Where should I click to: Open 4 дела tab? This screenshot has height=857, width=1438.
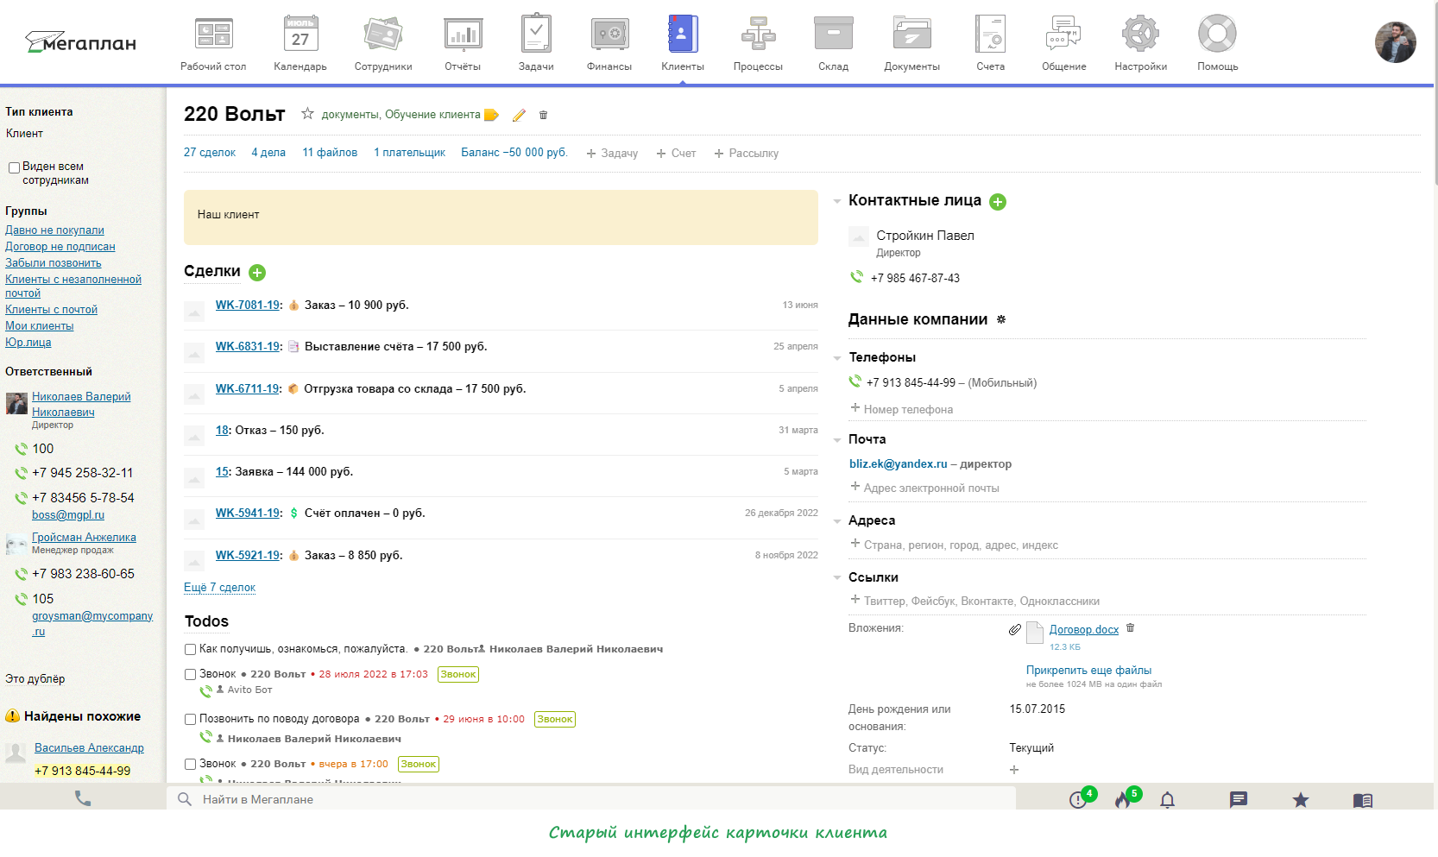(268, 153)
